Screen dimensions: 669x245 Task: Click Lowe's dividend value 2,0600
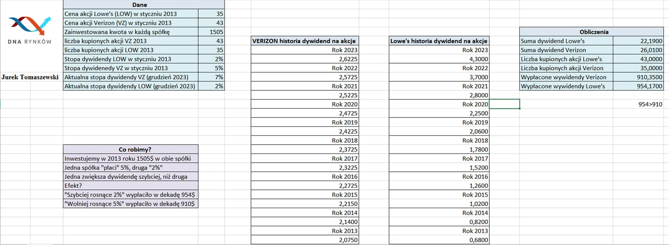click(x=439, y=131)
